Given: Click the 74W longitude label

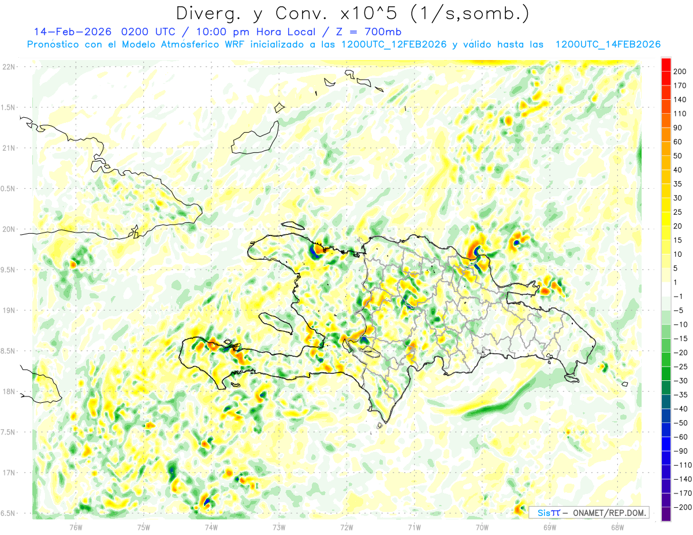Looking at the screenshot, I should point(211,527).
